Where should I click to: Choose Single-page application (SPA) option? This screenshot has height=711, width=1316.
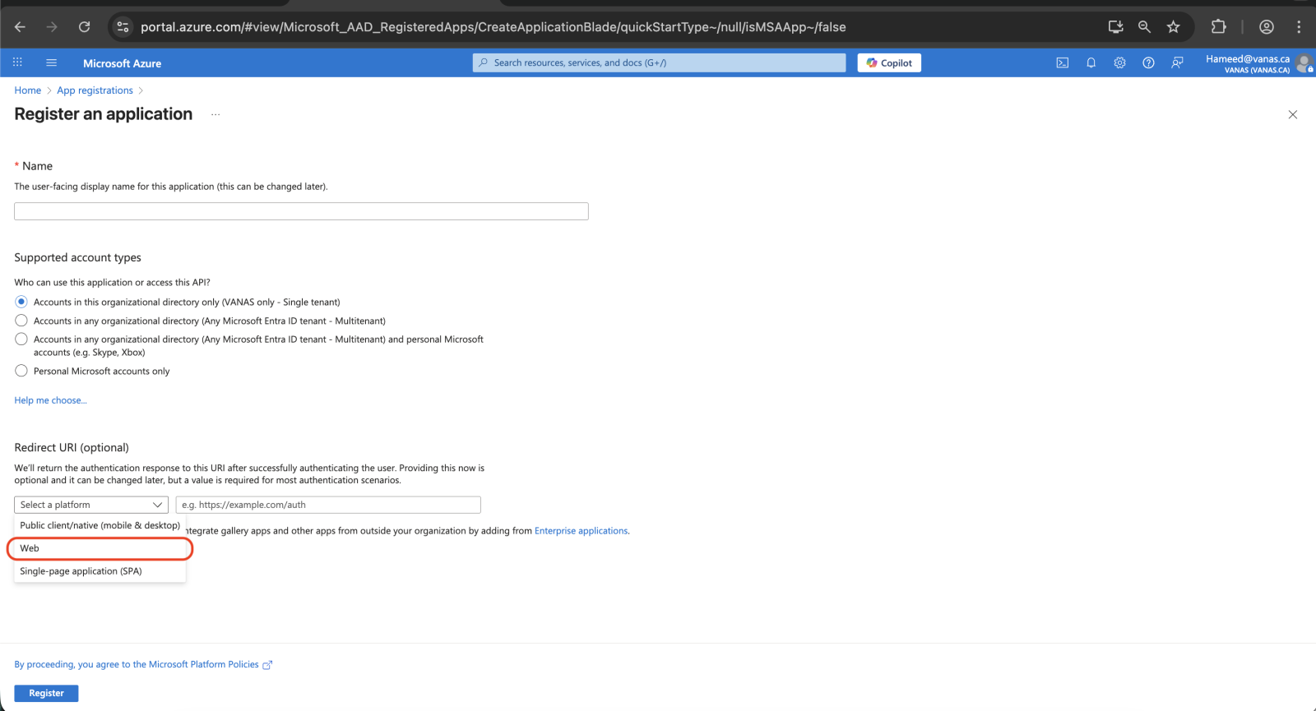(x=100, y=571)
